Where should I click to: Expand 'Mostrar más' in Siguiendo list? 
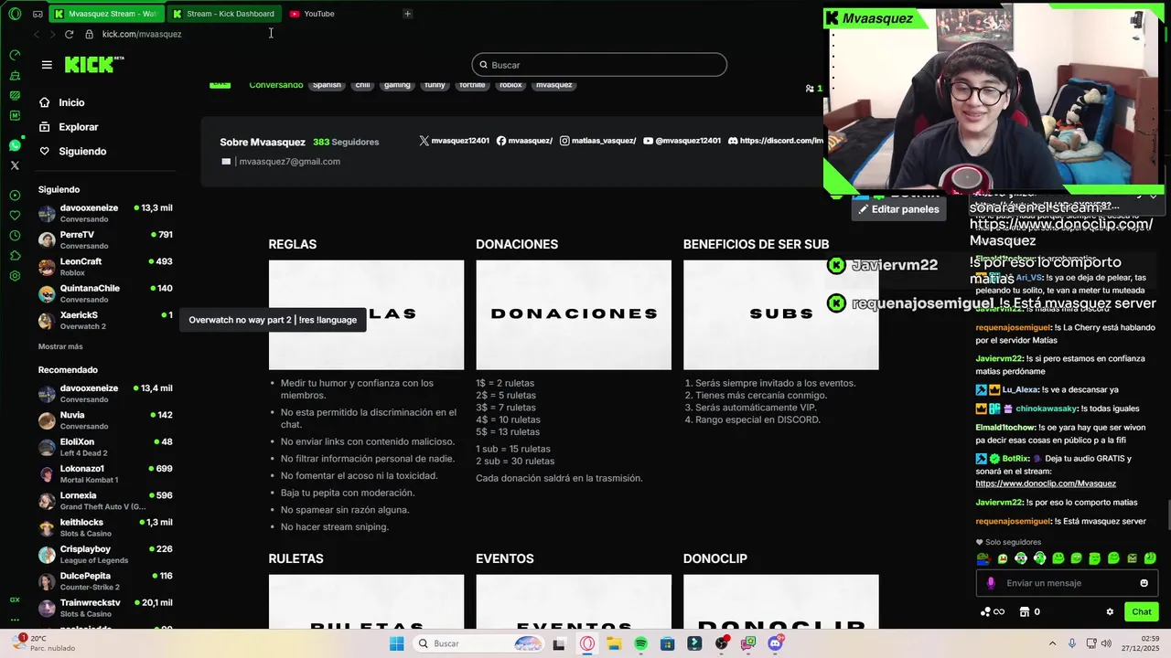pyautogui.click(x=60, y=346)
